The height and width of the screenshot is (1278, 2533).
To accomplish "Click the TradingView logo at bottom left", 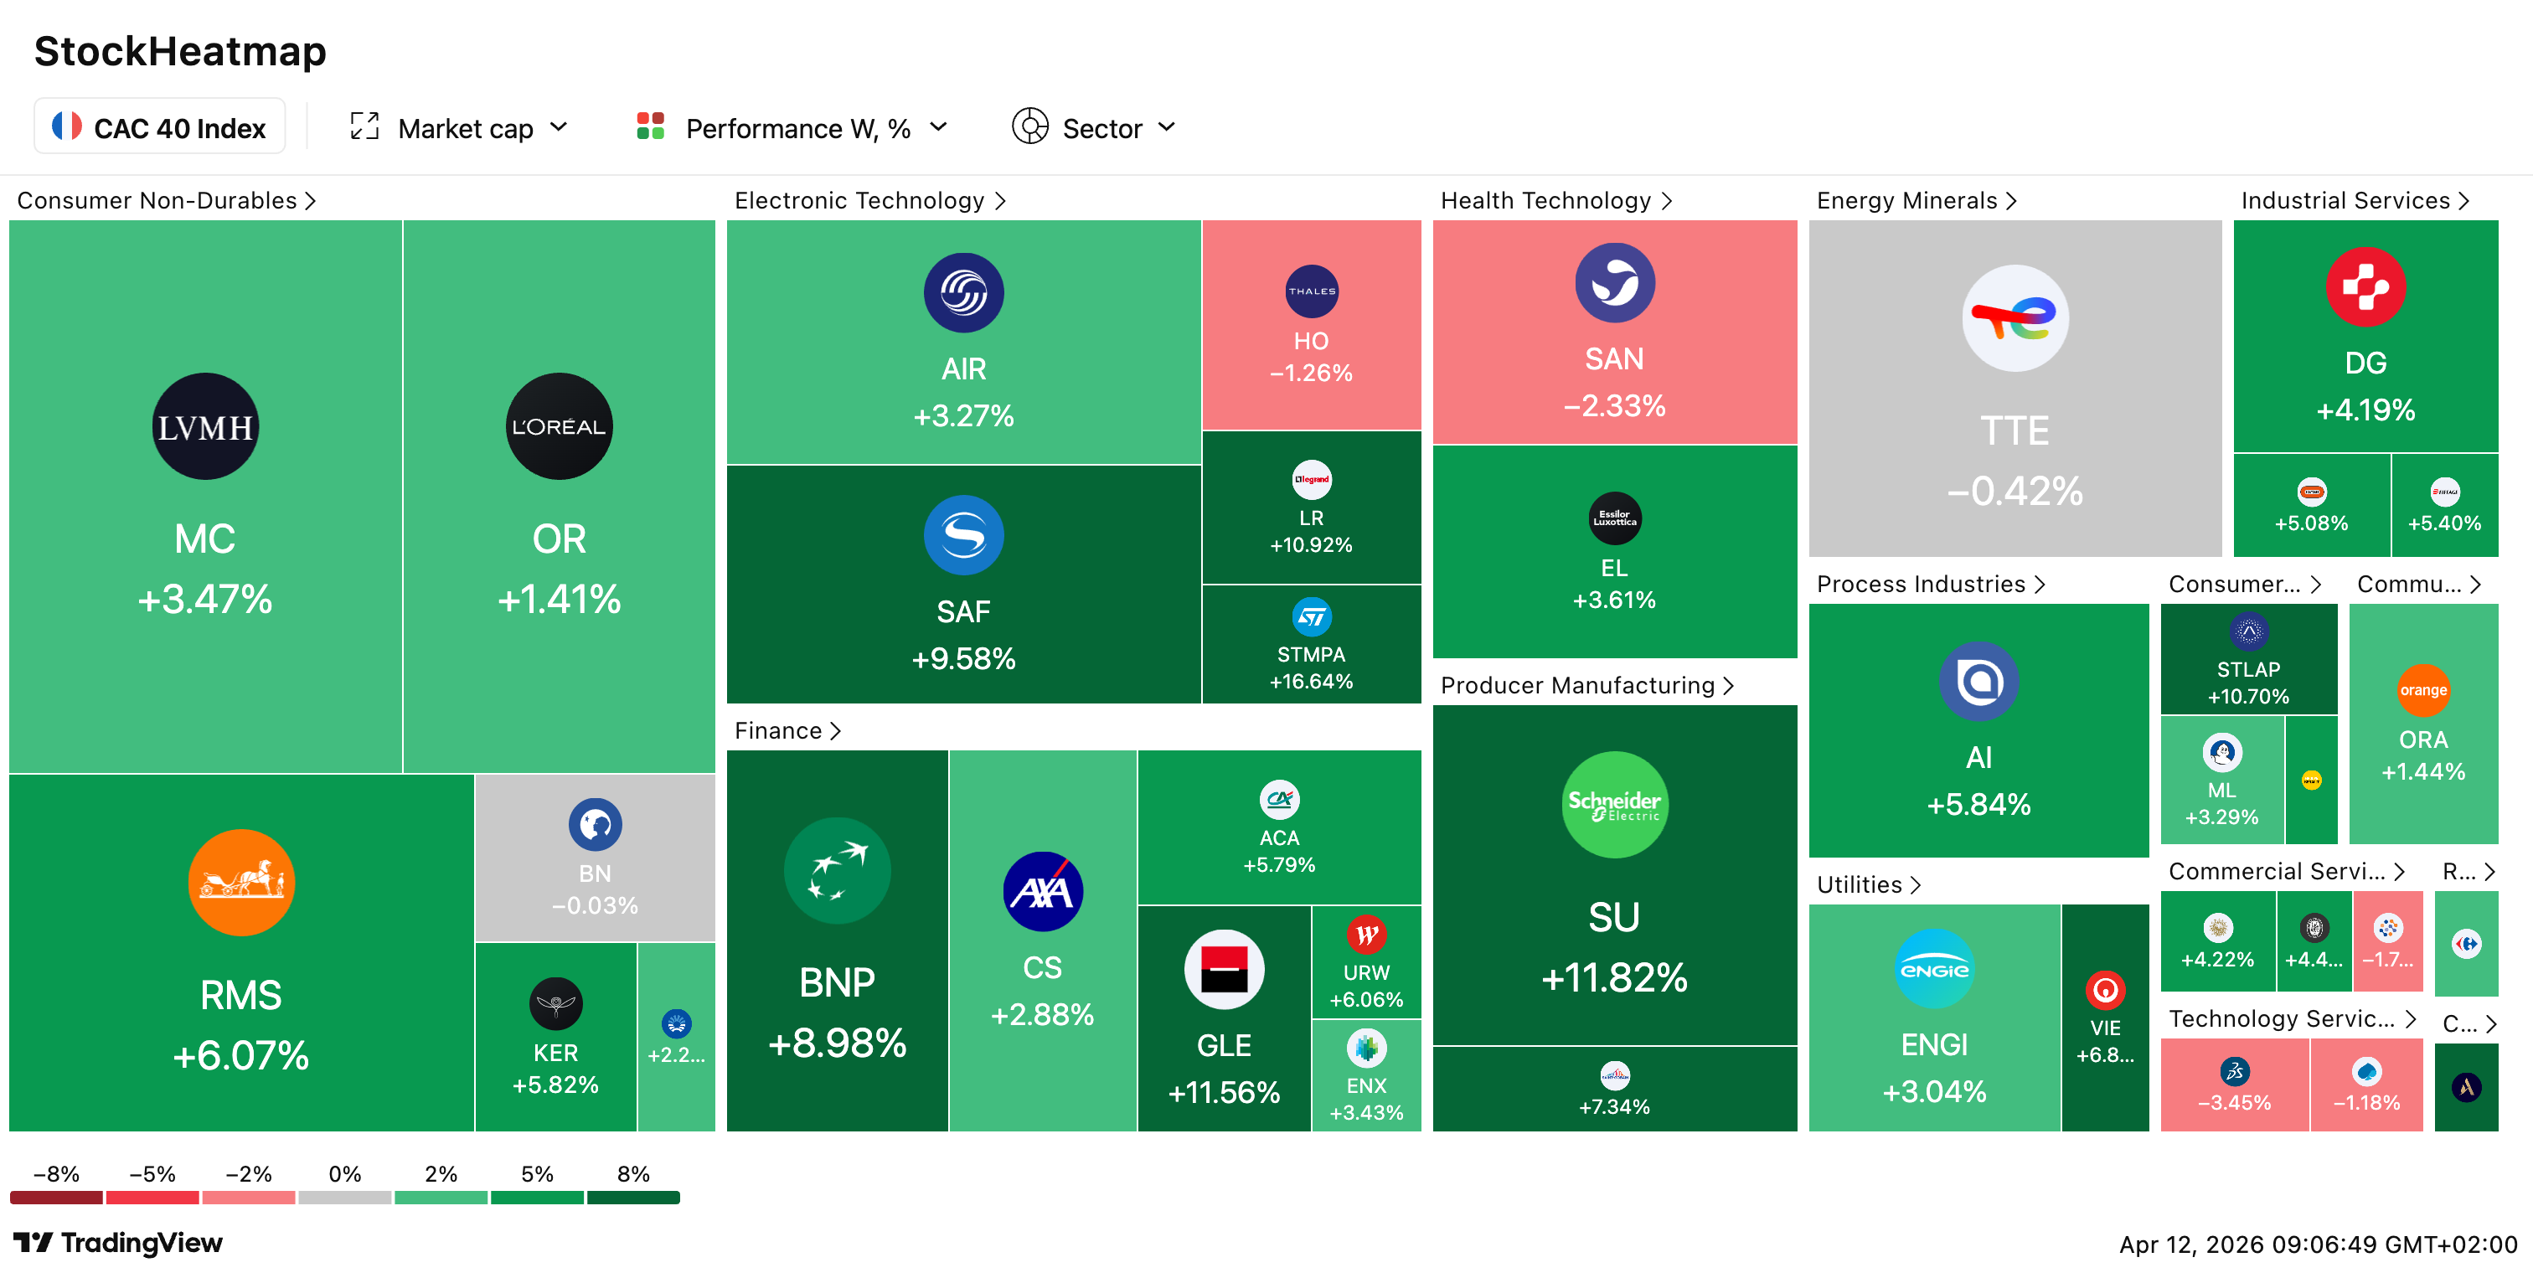I will pos(118,1243).
